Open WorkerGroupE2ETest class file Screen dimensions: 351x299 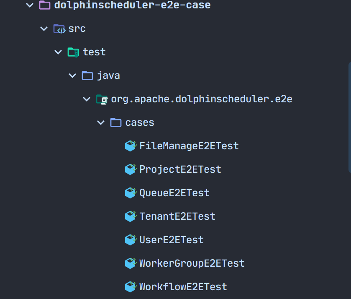[192, 263]
